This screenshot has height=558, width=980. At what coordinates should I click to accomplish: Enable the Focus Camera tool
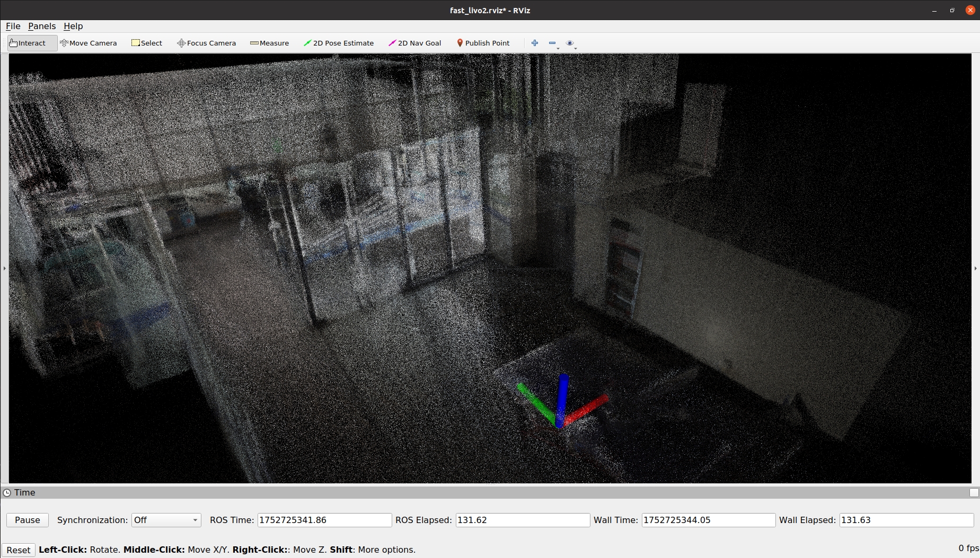coord(206,43)
